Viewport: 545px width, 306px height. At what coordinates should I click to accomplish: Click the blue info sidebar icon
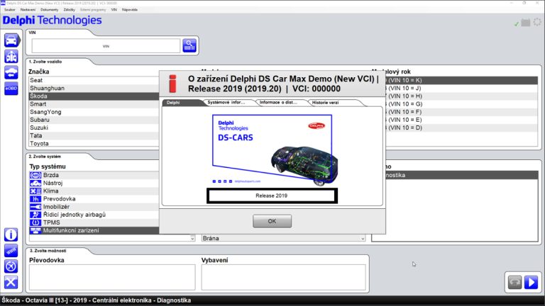click(x=11, y=234)
